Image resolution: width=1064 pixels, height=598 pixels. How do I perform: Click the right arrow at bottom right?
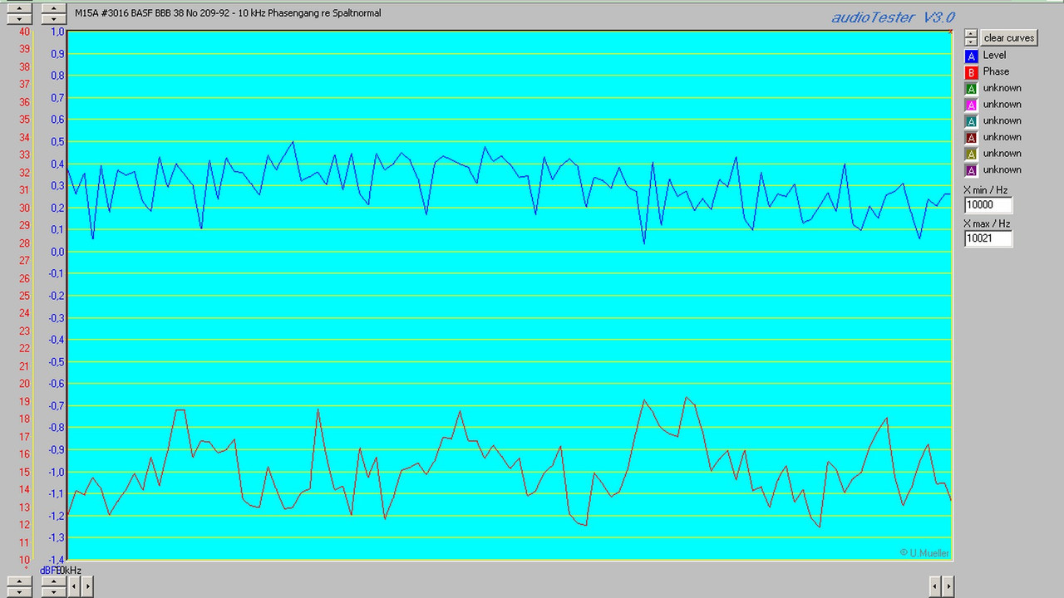tap(948, 586)
